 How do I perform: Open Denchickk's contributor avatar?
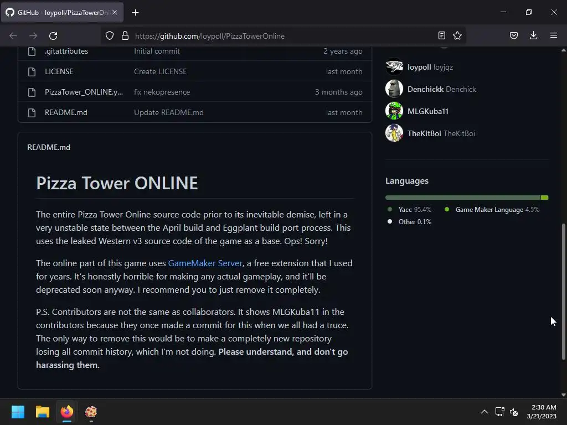point(394,89)
